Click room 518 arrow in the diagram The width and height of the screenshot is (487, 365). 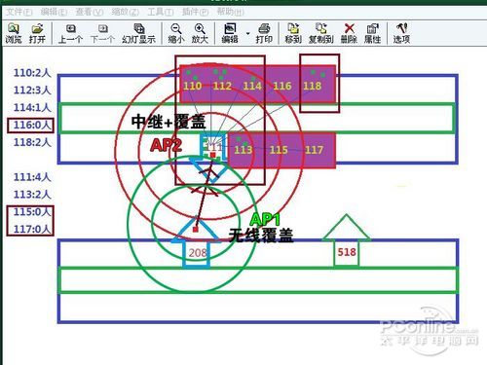347,240
